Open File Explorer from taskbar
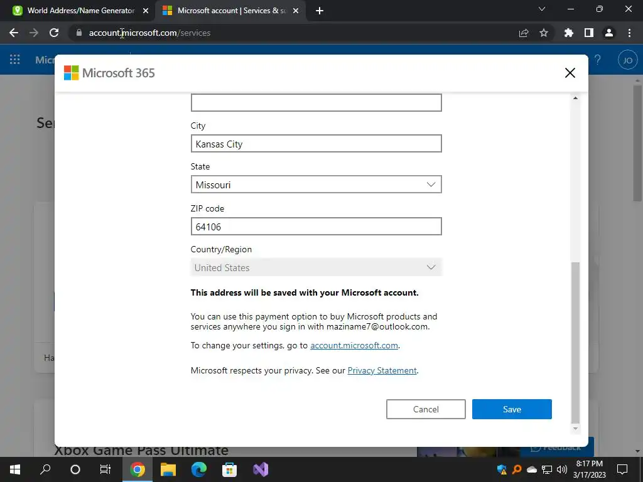This screenshot has width=643, height=482. pos(168,469)
